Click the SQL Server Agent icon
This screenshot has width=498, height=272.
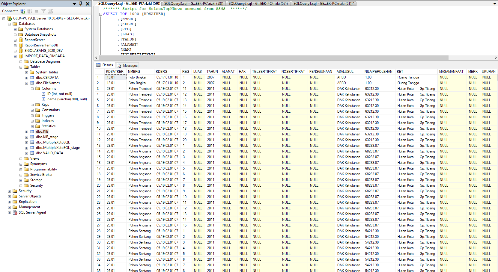pos(15,212)
